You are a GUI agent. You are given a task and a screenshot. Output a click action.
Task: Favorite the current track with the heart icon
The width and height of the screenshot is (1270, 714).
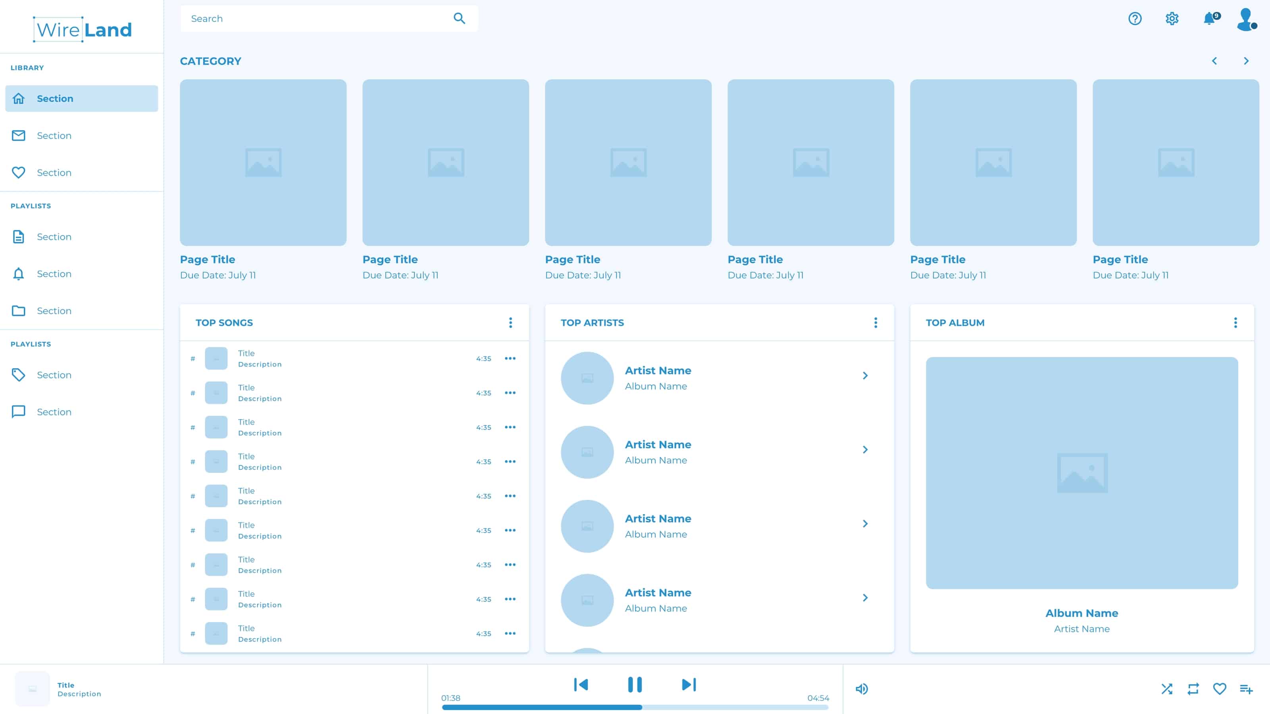(1219, 688)
